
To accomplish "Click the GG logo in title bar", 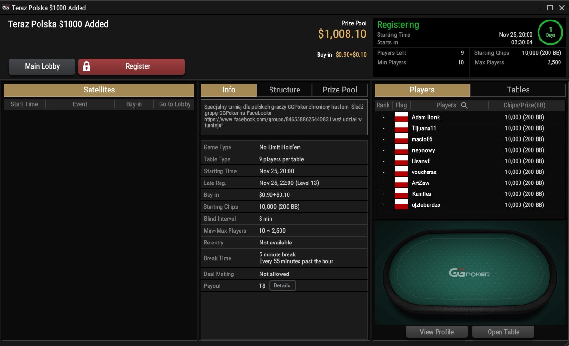I will 5,8.
